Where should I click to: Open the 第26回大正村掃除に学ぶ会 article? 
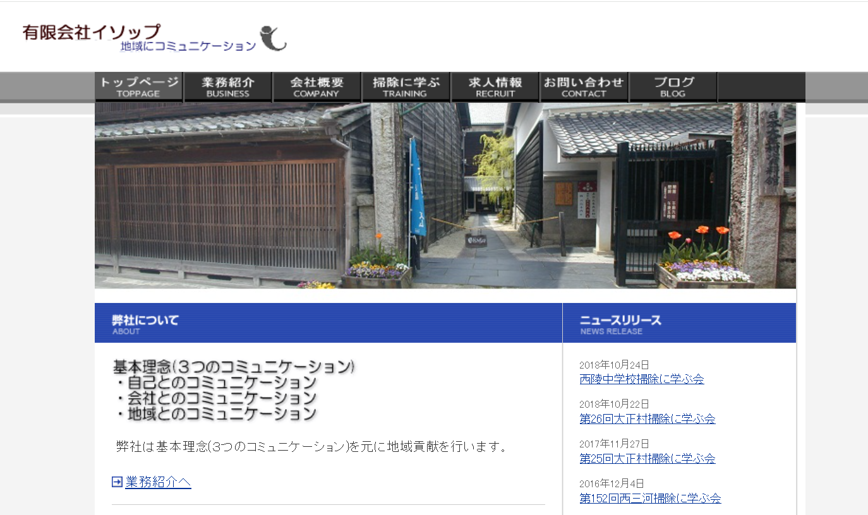[648, 419]
